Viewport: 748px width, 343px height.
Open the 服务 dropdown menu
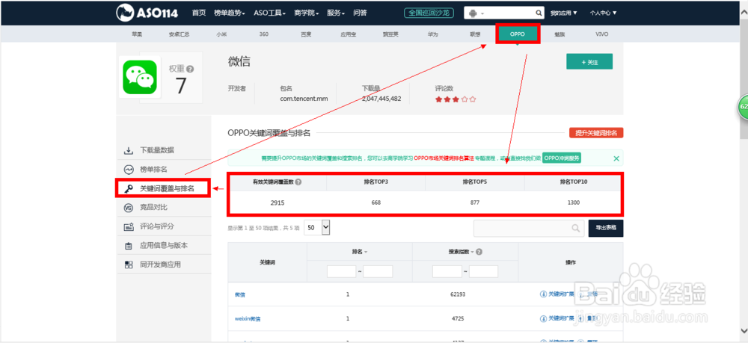(x=336, y=13)
